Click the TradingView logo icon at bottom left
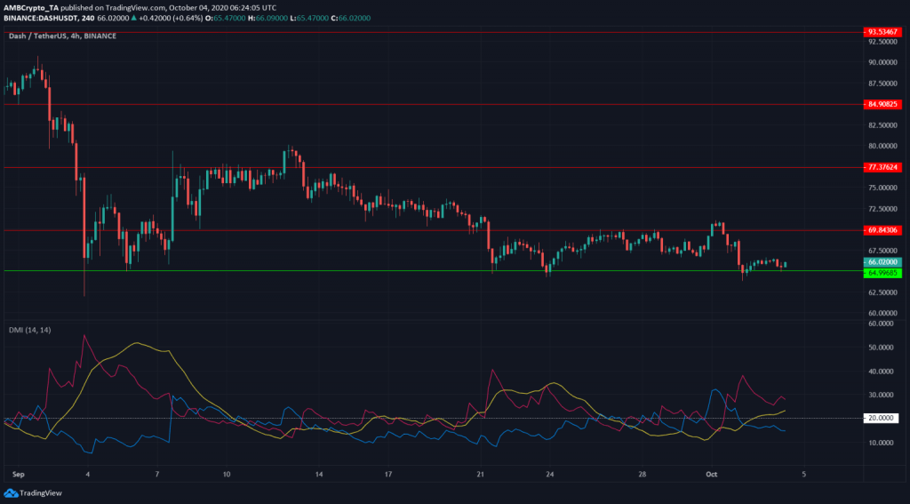910x504 pixels. click(x=11, y=492)
